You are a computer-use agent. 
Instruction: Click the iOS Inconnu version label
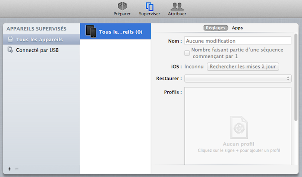pyautogui.click(x=194, y=67)
